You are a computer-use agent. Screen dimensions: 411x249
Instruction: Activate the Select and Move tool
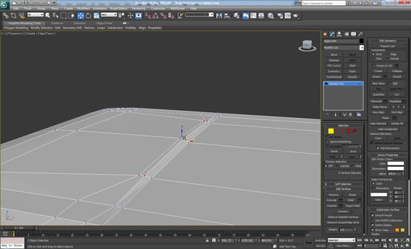coord(80,16)
